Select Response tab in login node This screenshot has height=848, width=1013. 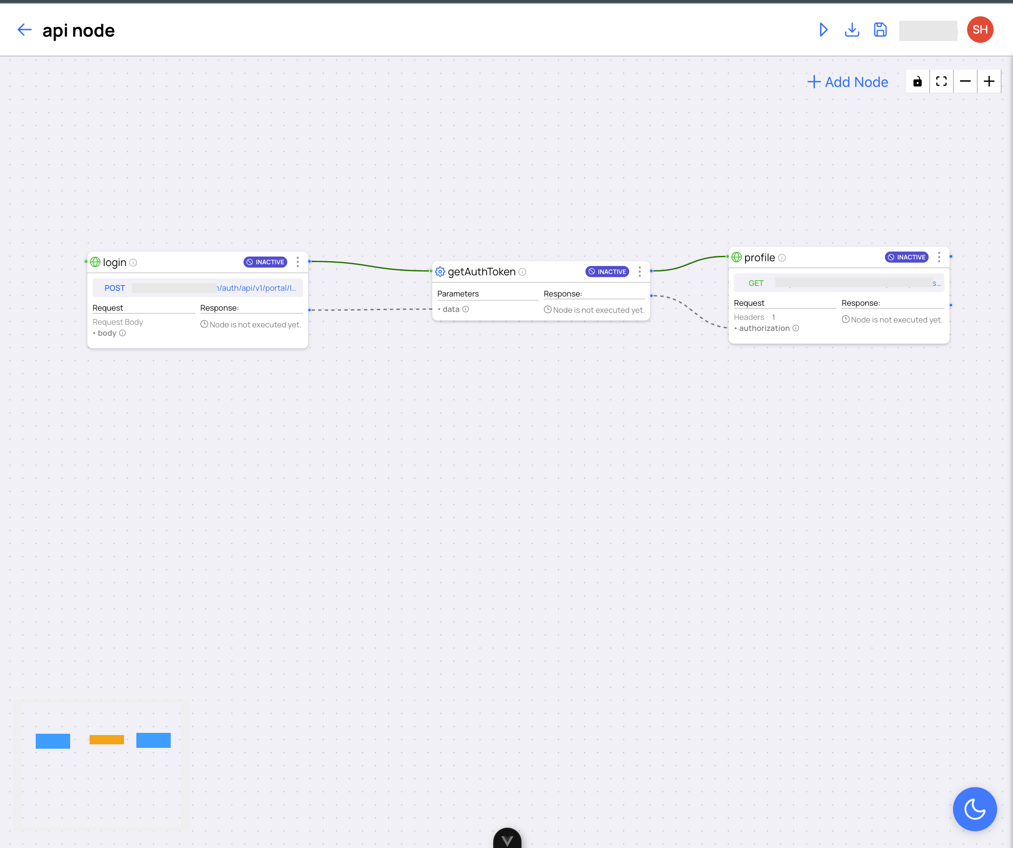tap(219, 308)
